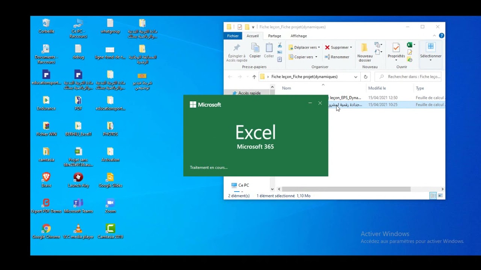
Task: Switch to the Affichage ribbon tab
Action: (x=299, y=36)
